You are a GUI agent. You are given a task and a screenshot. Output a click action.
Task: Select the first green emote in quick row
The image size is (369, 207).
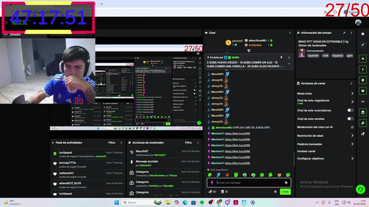[x=210, y=175]
